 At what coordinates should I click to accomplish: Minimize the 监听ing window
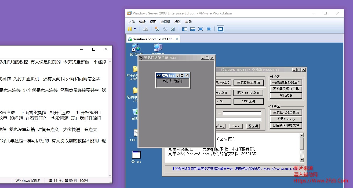177,76
